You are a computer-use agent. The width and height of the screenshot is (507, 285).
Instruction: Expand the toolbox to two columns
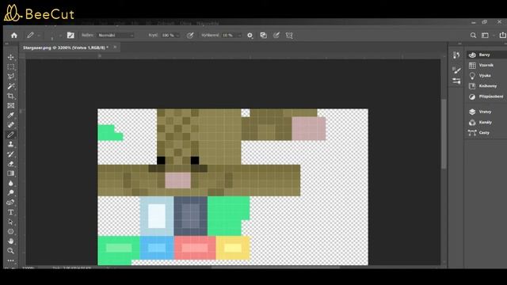pyautogui.click(x=6, y=44)
